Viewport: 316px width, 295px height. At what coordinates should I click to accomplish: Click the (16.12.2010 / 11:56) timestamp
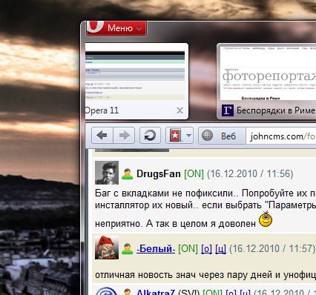point(250,174)
